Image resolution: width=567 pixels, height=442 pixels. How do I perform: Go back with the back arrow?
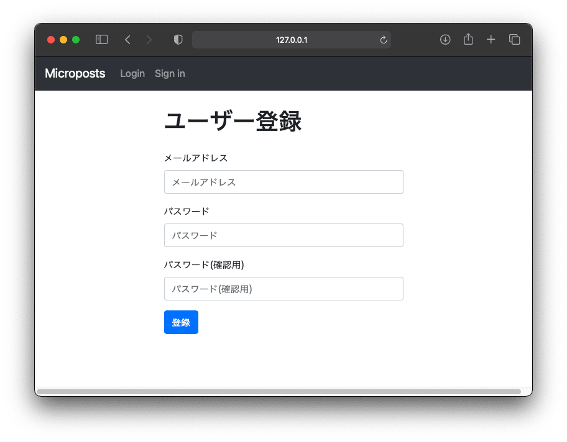(127, 40)
